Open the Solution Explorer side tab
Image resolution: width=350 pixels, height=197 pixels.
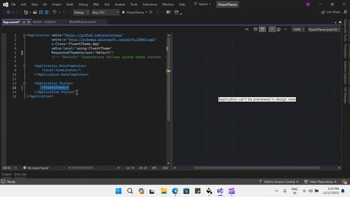345,72
